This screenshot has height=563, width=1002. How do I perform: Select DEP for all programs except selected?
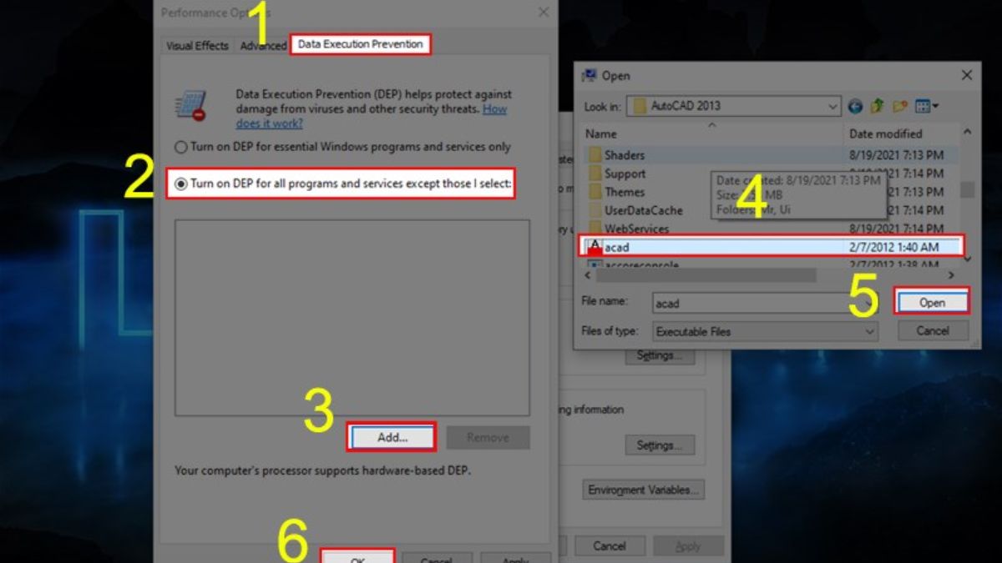[181, 183]
